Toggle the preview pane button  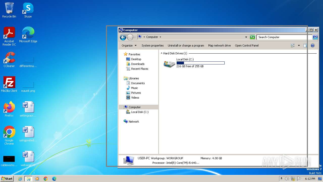coord(305,45)
